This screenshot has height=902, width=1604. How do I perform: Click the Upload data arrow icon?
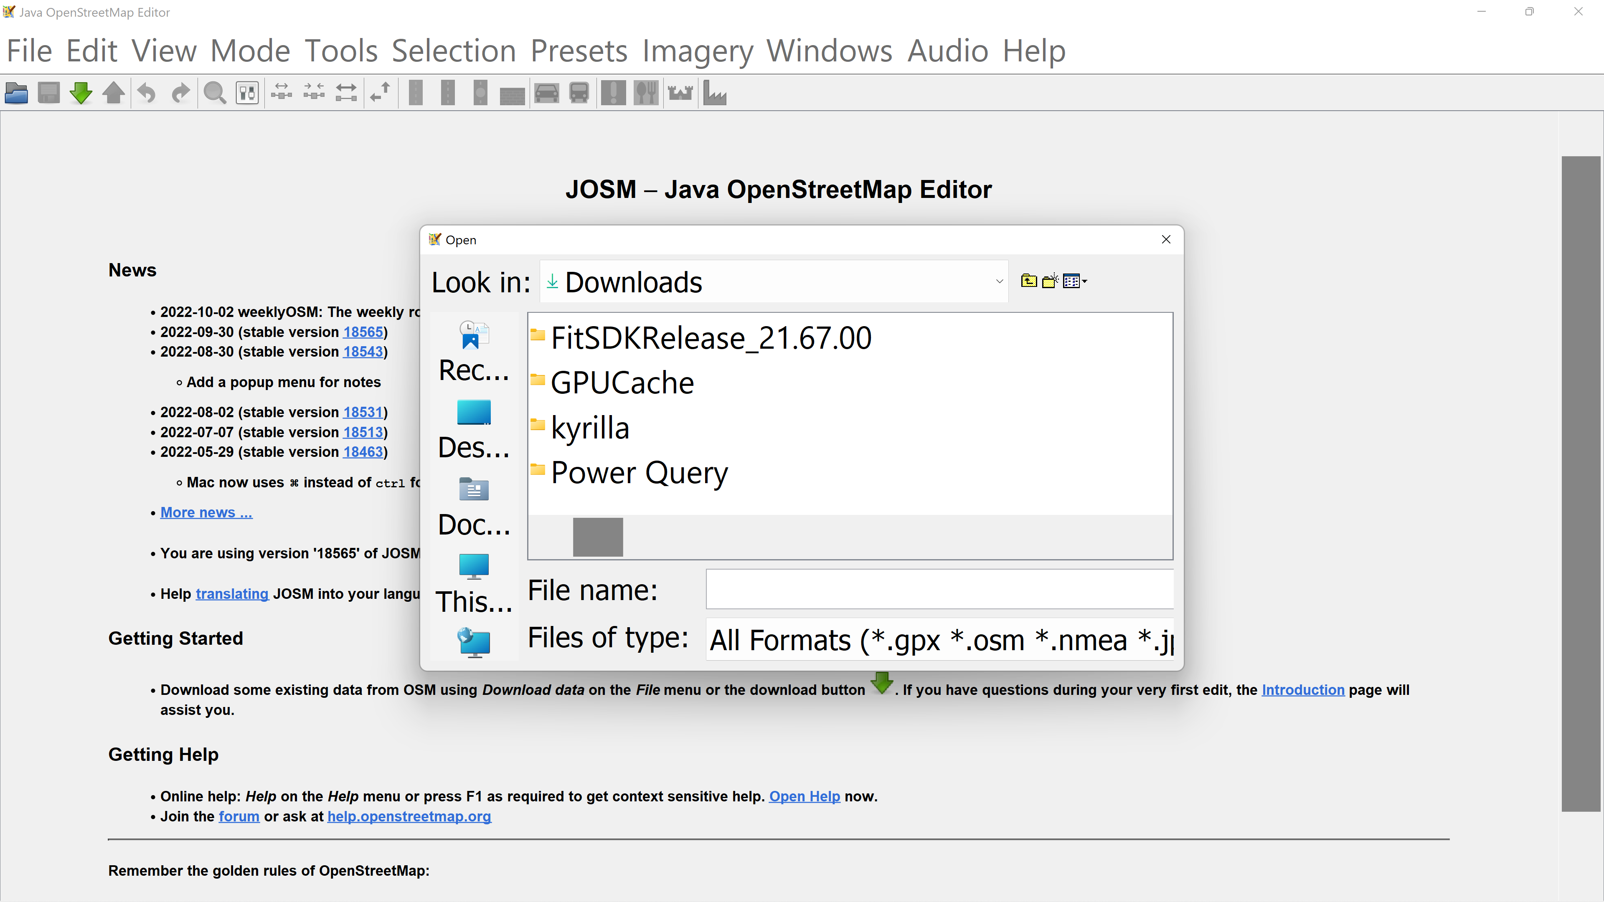click(x=113, y=94)
